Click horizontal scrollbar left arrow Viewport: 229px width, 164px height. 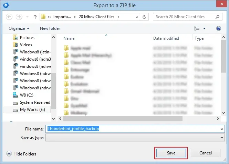[x=60, y=119]
